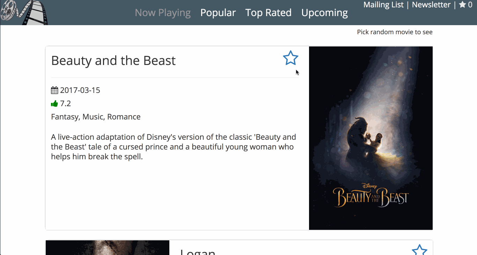Show the Upcoming movies tab
The width and height of the screenshot is (477, 255).
[x=324, y=13]
